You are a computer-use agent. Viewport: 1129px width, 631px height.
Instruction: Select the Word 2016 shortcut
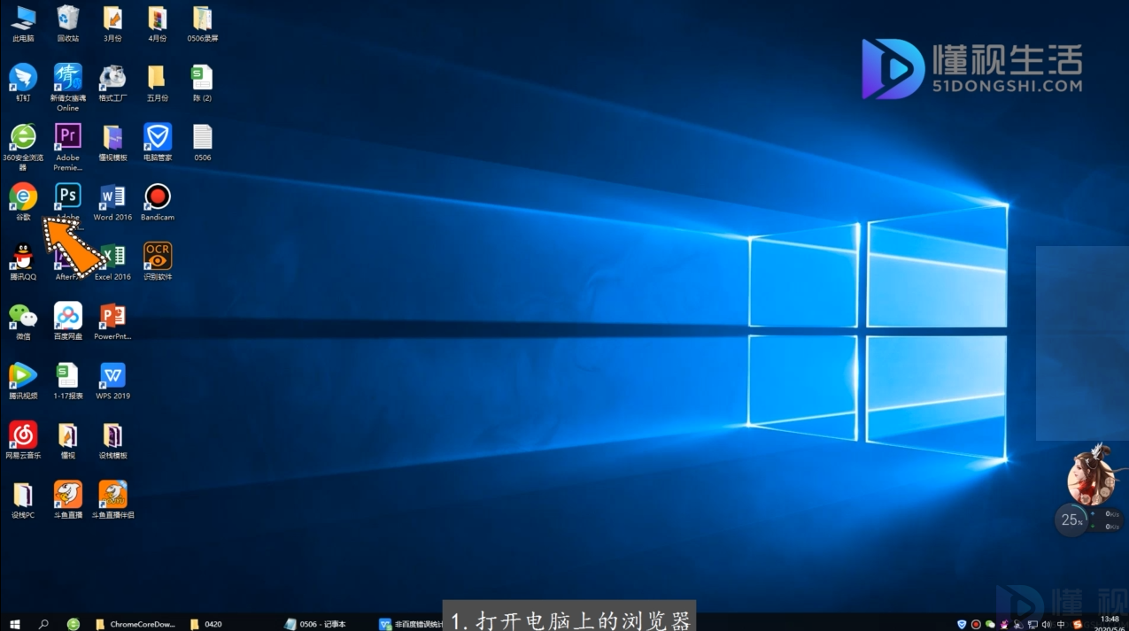click(x=112, y=202)
